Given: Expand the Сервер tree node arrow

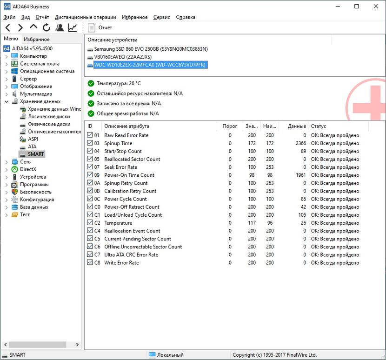Looking at the screenshot, I should [7, 79].
